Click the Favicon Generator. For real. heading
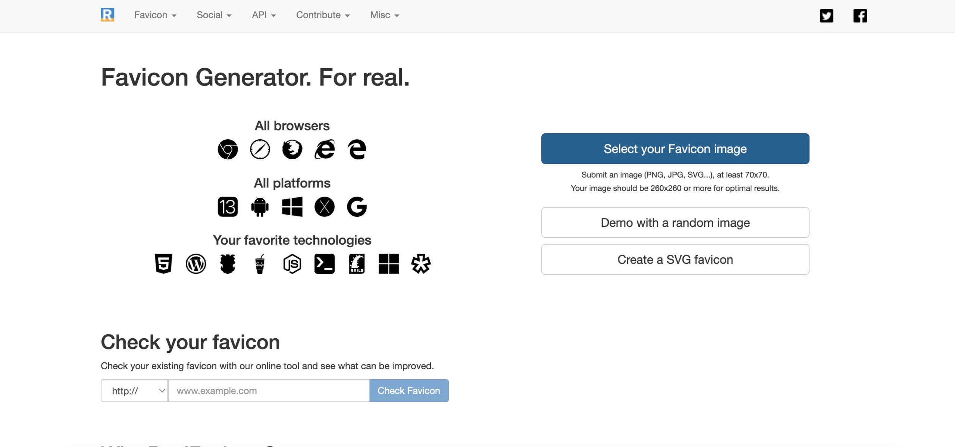 (x=255, y=77)
